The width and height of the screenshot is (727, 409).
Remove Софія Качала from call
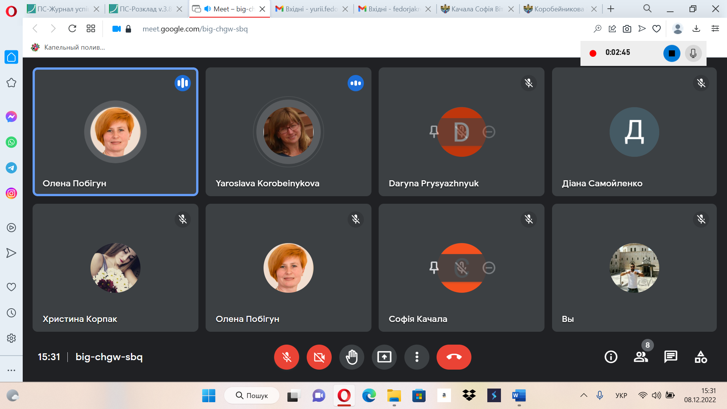coord(489,268)
